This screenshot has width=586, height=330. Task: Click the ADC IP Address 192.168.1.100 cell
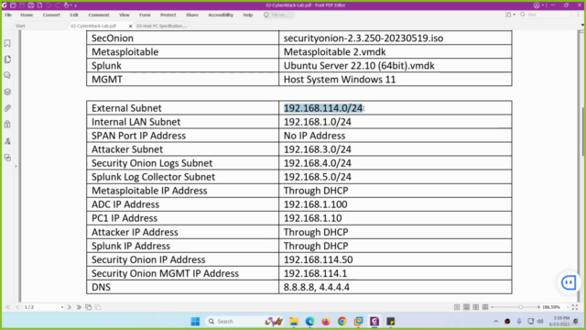pyautogui.click(x=395, y=204)
